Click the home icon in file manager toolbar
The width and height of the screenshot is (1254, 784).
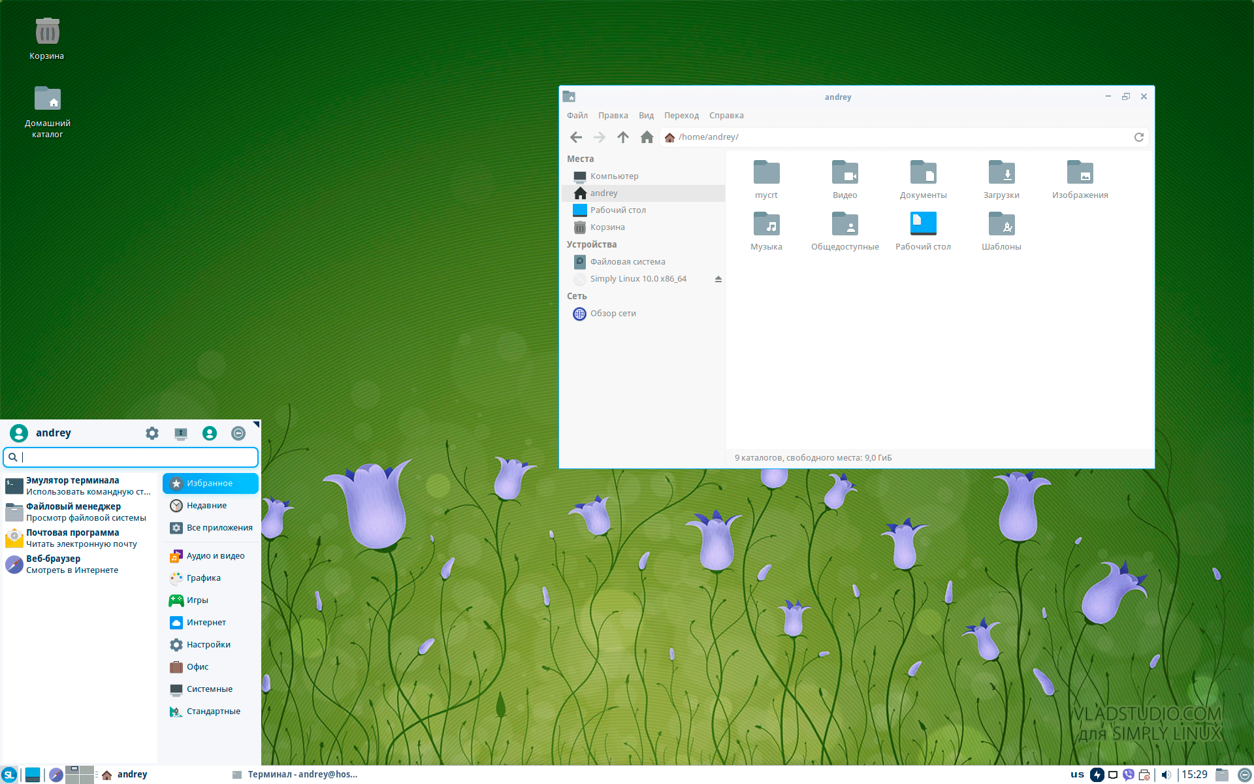coord(647,137)
